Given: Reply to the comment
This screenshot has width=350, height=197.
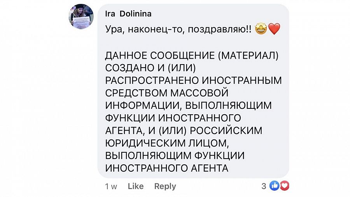Looking at the screenshot, I should (x=165, y=186).
